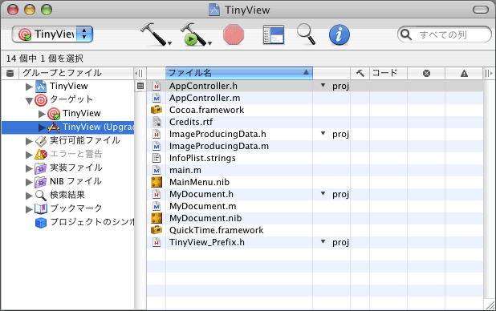Click the Build and Go hammer icon
The width and height of the screenshot is (496, 311).
pyautogui.click(x=196, y=34)
